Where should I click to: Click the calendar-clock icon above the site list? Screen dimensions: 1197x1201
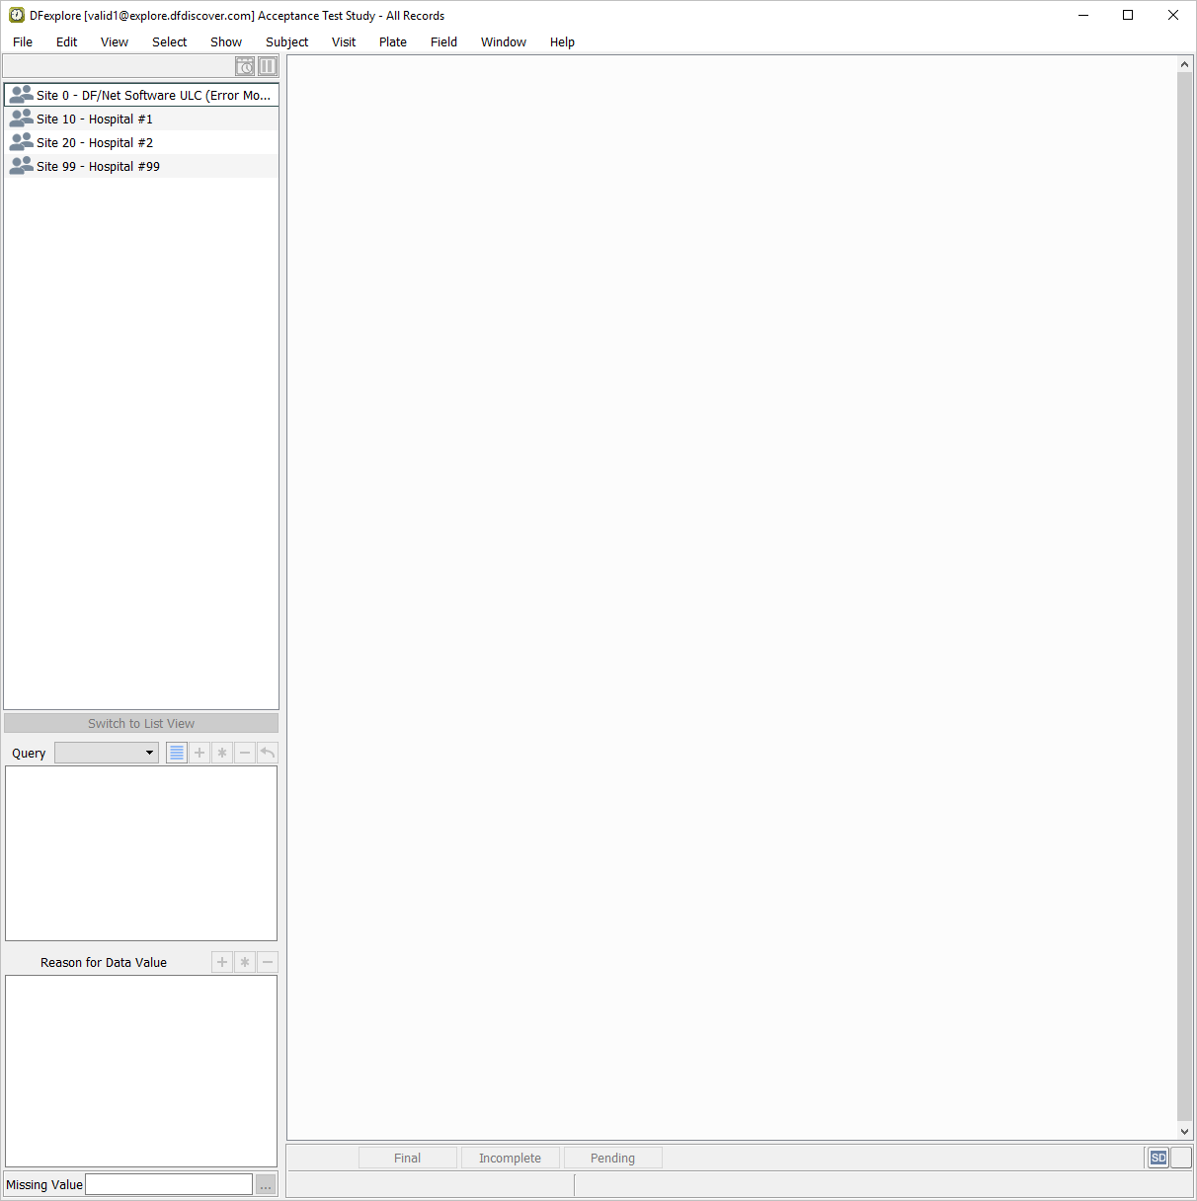pos(245,66)
